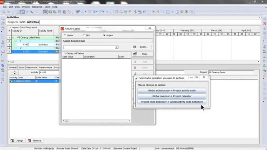Open the View menu

point(18,7)
